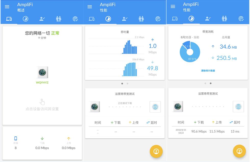The width and height of the screenshot is (250, 162).
Task: Open the hamburger menu on the 概述 screen
Action: tap(7, 7)
